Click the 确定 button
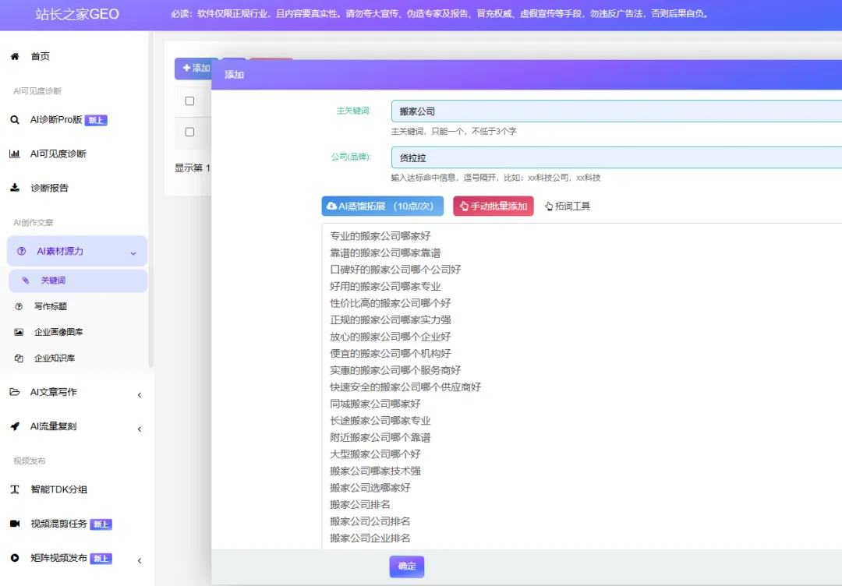Screen dimensions: 842x586 tap(406, 567)
